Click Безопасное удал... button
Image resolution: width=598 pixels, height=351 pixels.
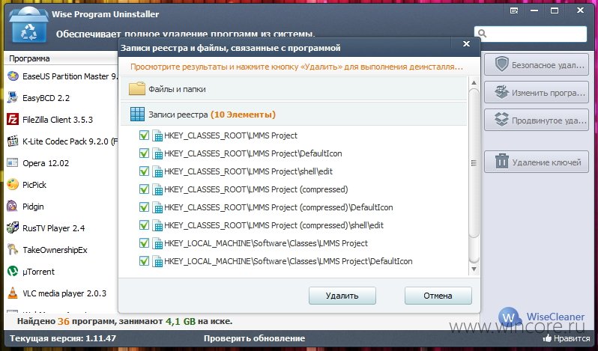click(537, 64)
